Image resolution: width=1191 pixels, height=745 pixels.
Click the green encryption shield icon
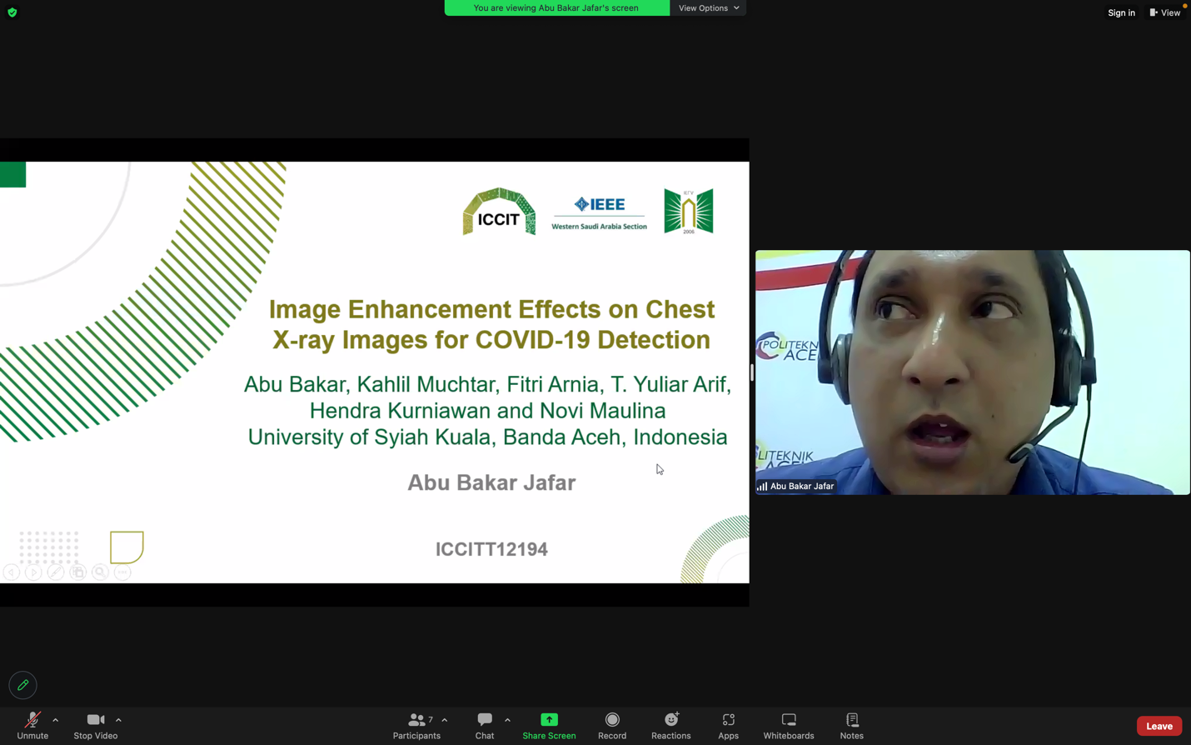coord(12,12)
